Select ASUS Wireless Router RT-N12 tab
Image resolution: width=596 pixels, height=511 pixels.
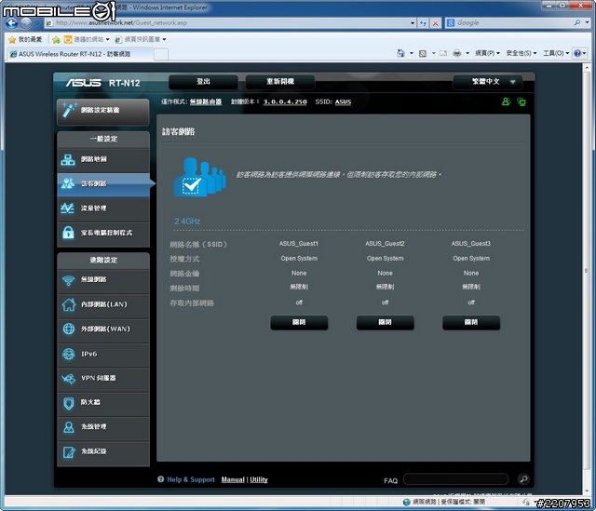79,54
